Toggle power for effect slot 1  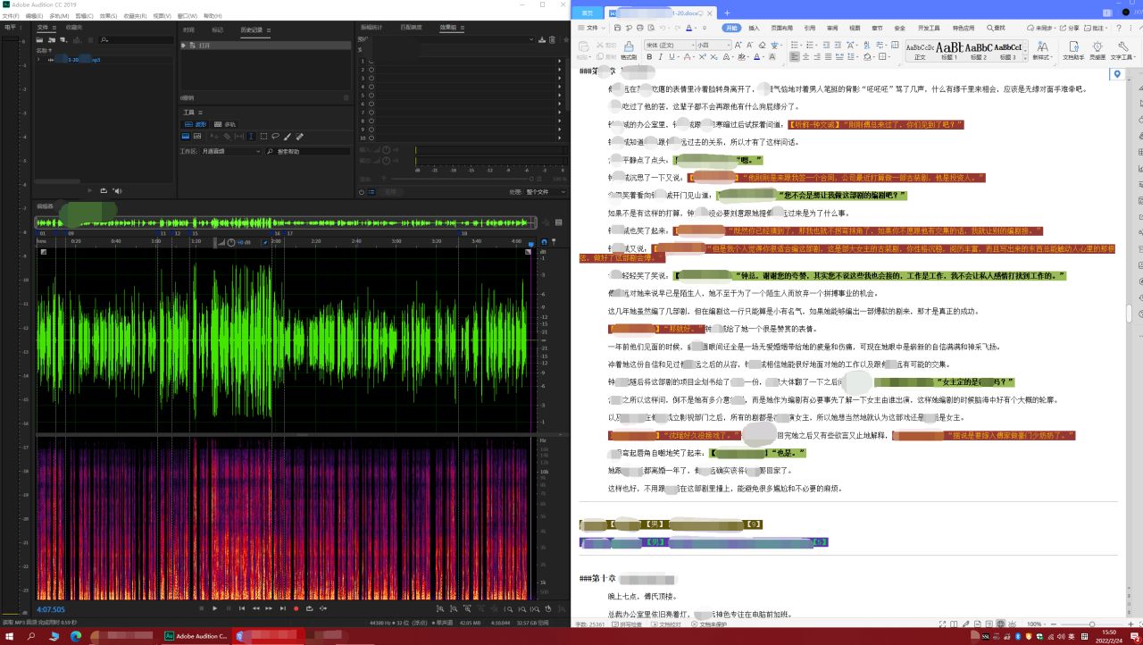click(371, 63)
